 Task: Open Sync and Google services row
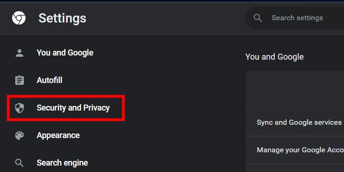click(x=294, y=122)
